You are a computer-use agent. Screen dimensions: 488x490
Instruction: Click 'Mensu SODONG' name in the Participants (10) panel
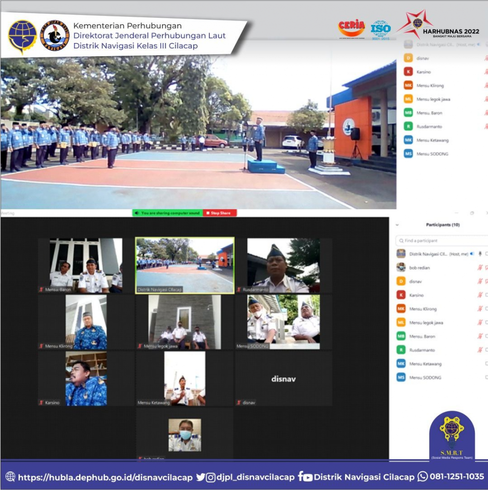pyautogui.click(x=425, y=378)
